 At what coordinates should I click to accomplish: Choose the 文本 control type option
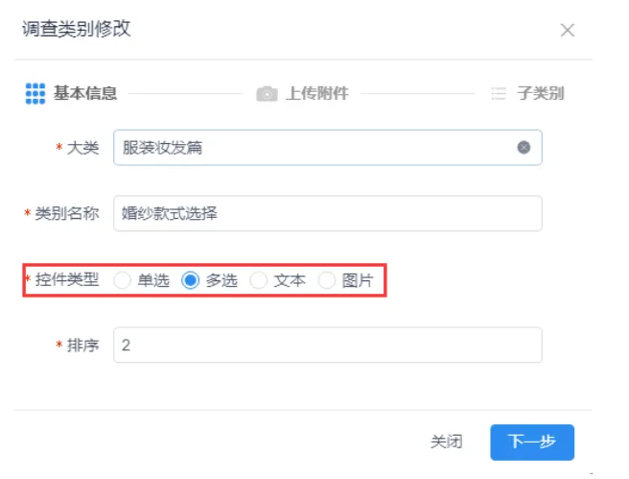pos(258,281)
